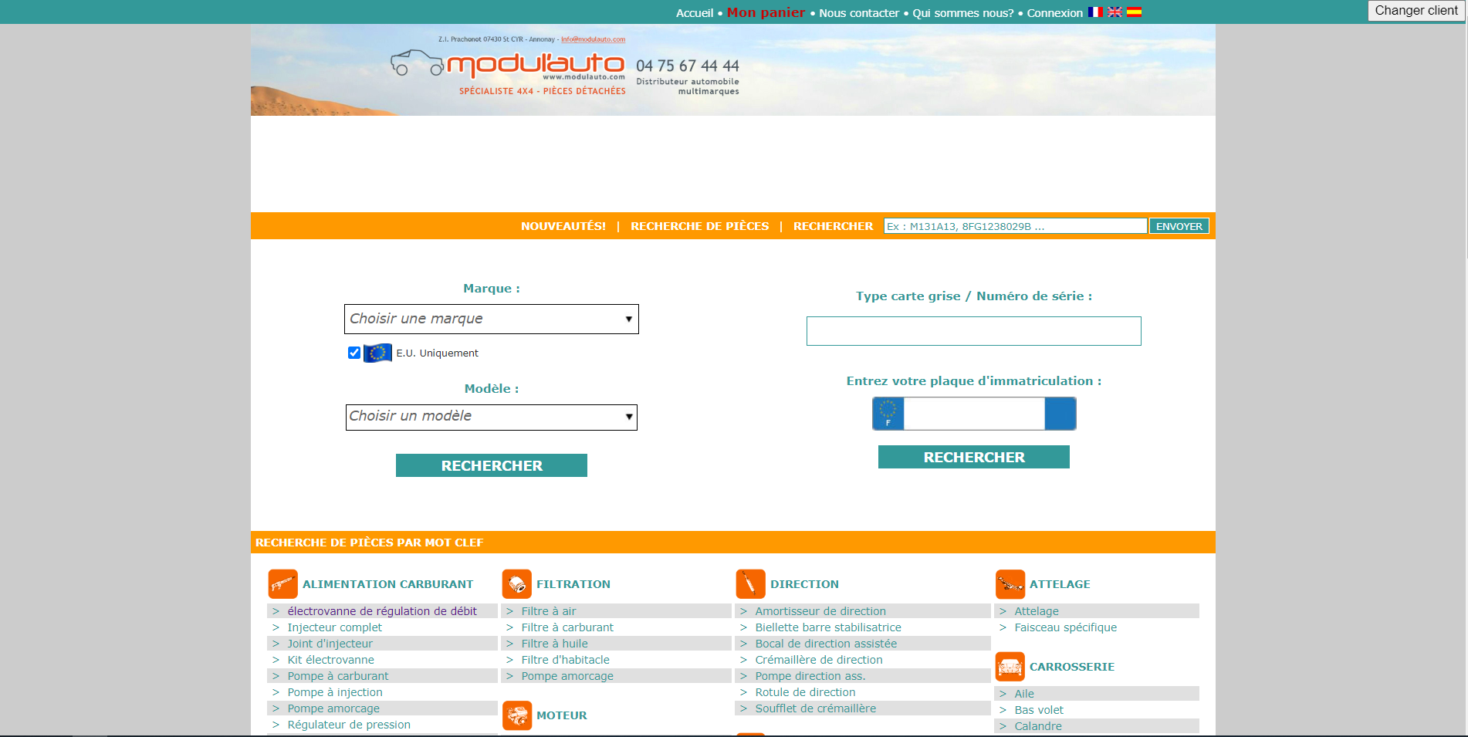The height and width of the screenshot is (737, 1468).
Task: Click the Alimentation Carburant category icon
Action: (282, 584)
